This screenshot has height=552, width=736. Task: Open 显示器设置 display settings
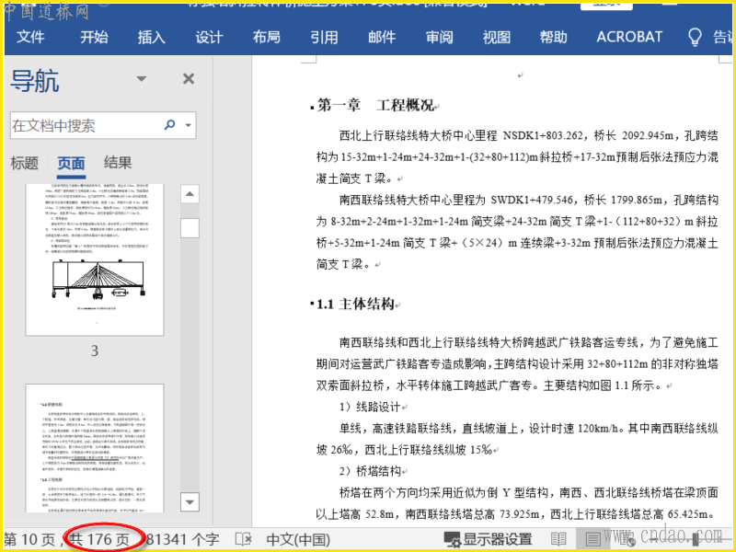click(489, 539)
